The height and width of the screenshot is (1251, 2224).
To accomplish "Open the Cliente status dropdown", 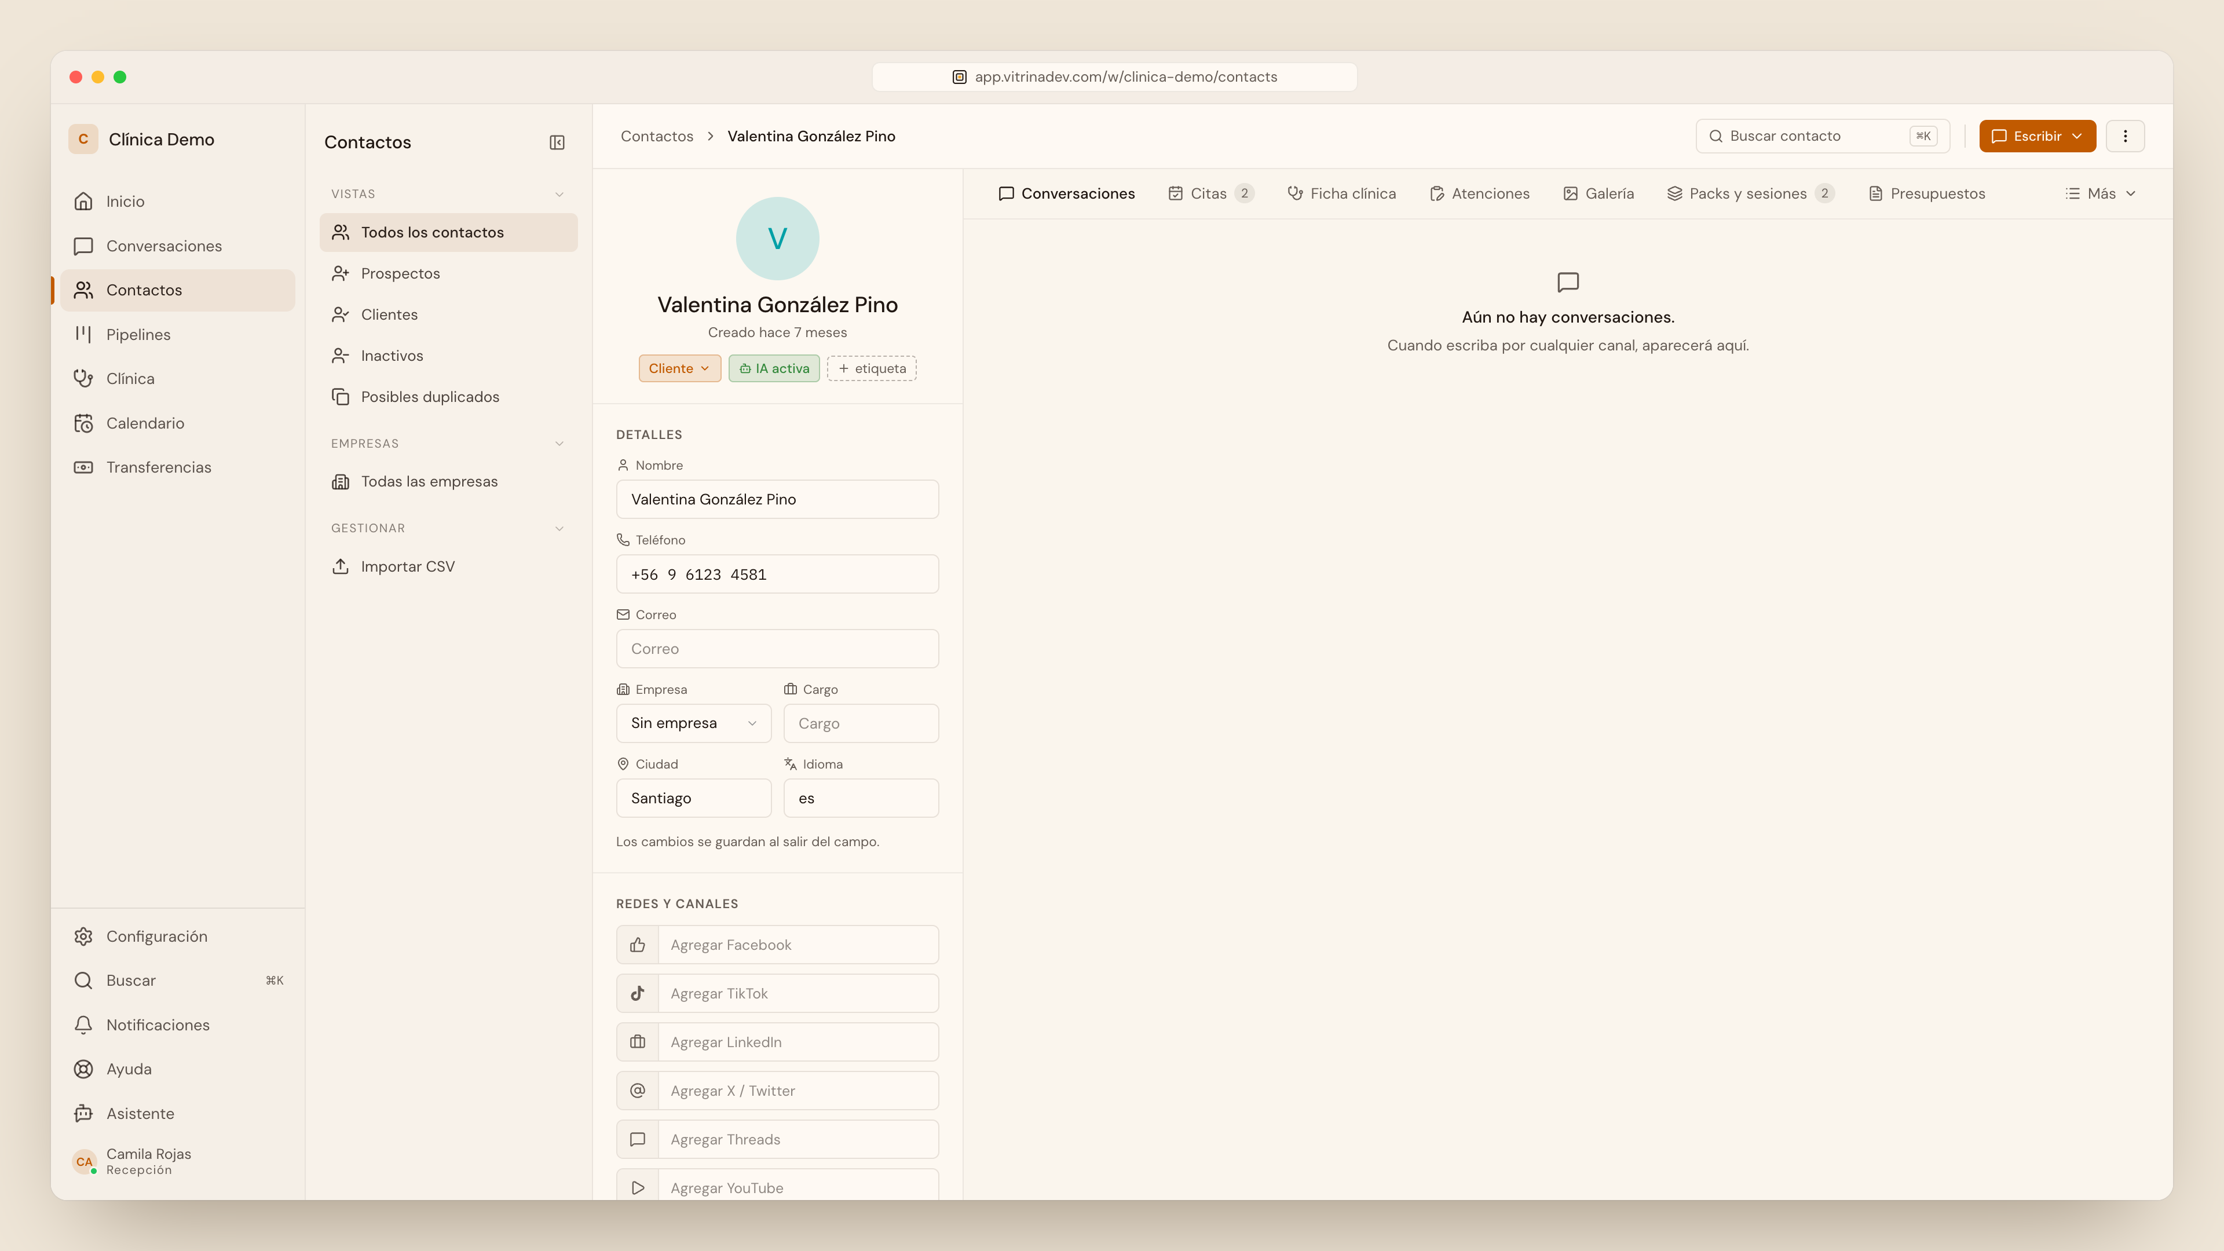I will [679, 369].
